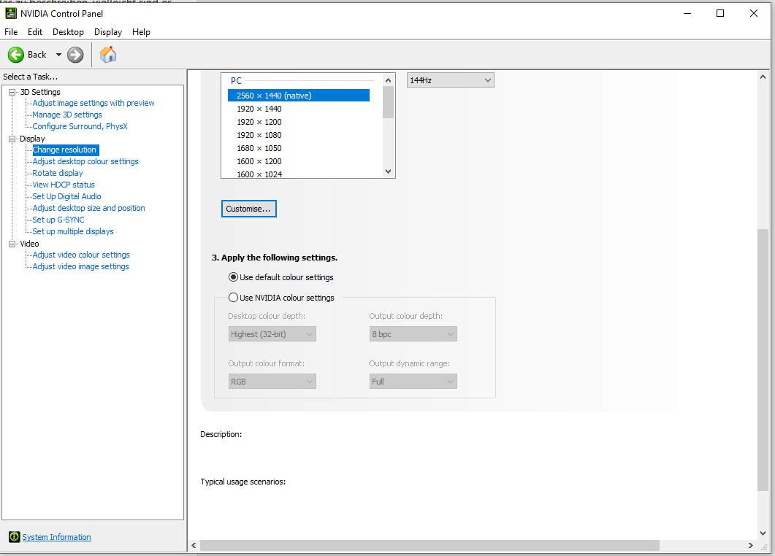The height and width of the screenshot is (556, 775).
Task: Click horizontal scrollbar left arrow
Action: coord(194,546)
